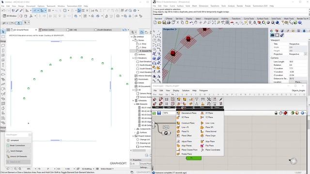The width and height of the screenshot is (310, 174).
Task: Choose YZ Plane component in Grasshopper
Action: tap(207, 117)
